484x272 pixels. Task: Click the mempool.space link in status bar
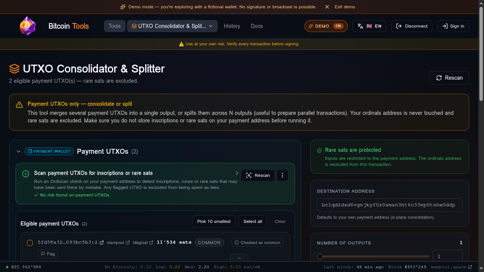pyautogui.click(x=451, y=267)
